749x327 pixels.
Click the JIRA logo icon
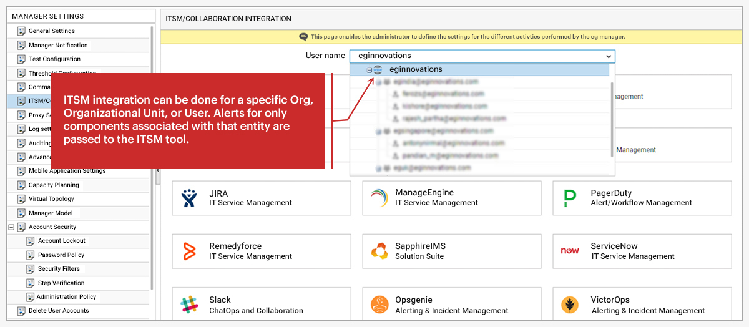(188, 198)
